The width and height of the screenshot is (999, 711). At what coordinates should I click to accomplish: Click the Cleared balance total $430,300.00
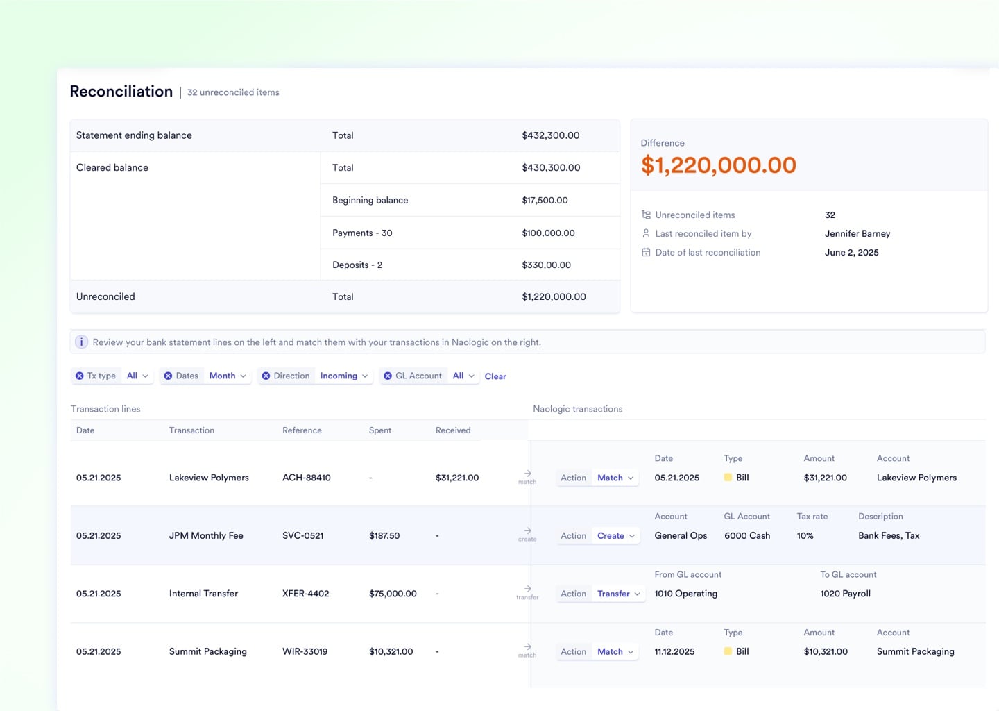click(x=551, y=167)
